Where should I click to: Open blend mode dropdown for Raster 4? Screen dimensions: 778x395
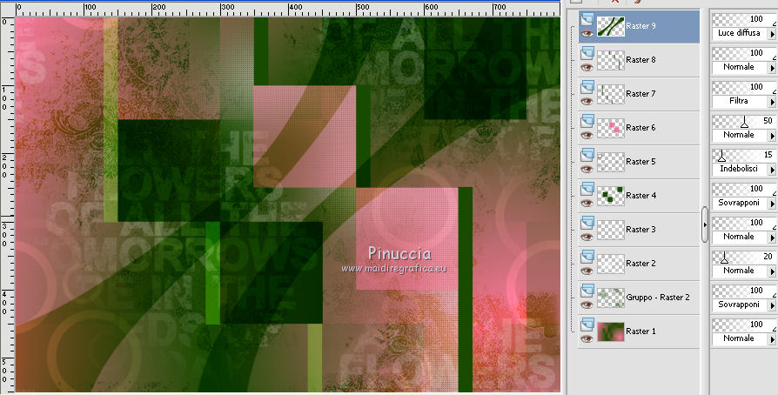(x=772, y=204)
